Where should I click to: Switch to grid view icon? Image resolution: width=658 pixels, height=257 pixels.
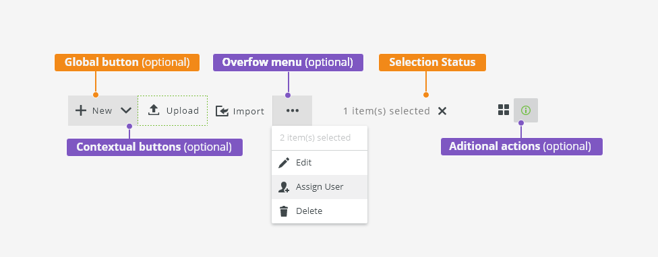504,110
